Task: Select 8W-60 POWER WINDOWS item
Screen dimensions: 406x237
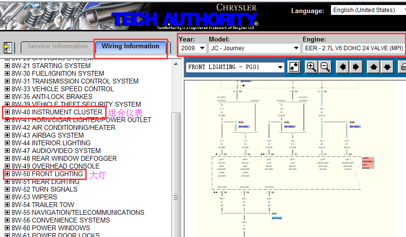Action: point(51,228)
